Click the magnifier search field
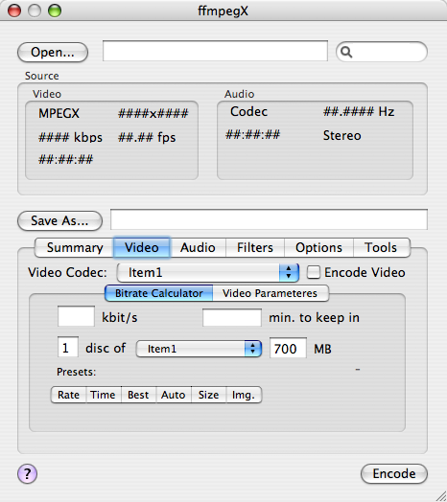Image resolution: width=447 pixels, height=502 pixels. (x=382, y=52)
